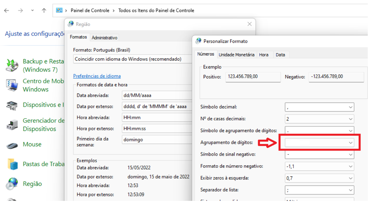This screenshot has height=206, width=372.
Task: Open the Data tab
Action: click(x=280, y=55)
